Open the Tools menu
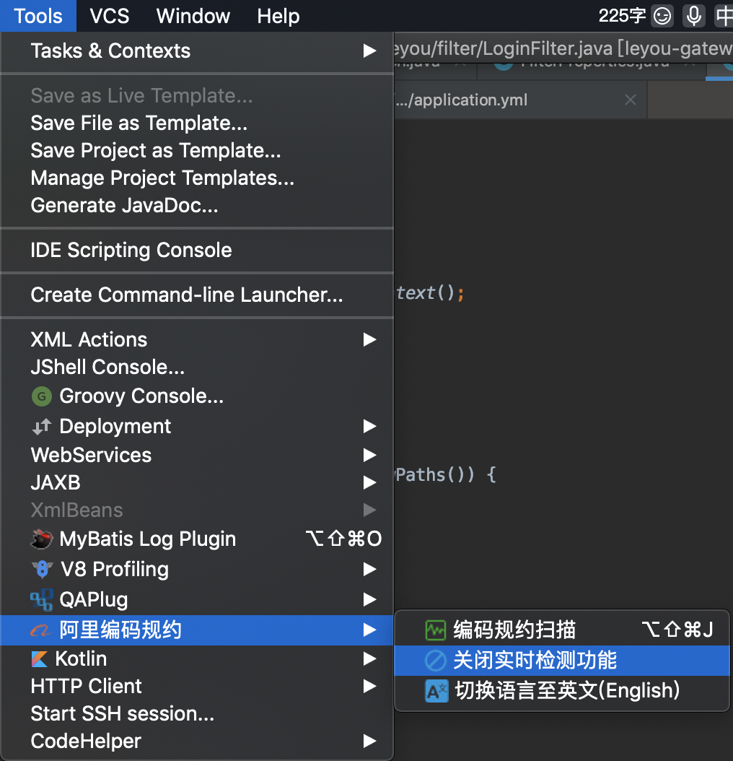Screen dimensions: 733x761 point(38,16)
